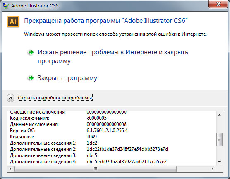Select value 1dc2
The width and height of the screenshot is (230, 179).
click(x=92, y=143)
